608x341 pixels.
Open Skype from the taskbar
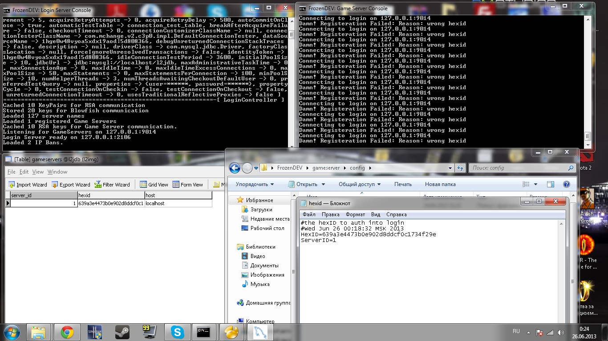point(178,332)
